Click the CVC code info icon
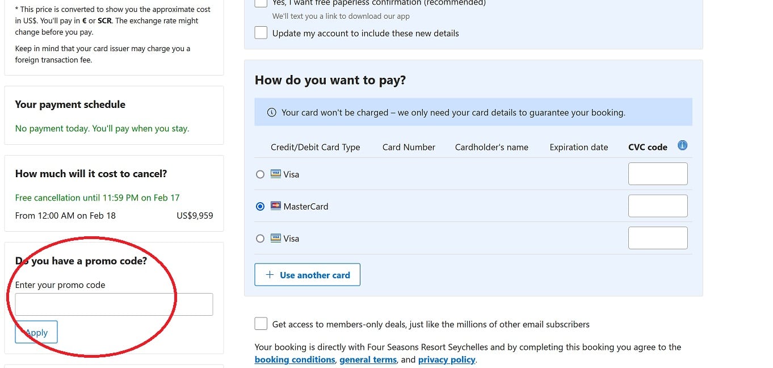 coord(682,145)
